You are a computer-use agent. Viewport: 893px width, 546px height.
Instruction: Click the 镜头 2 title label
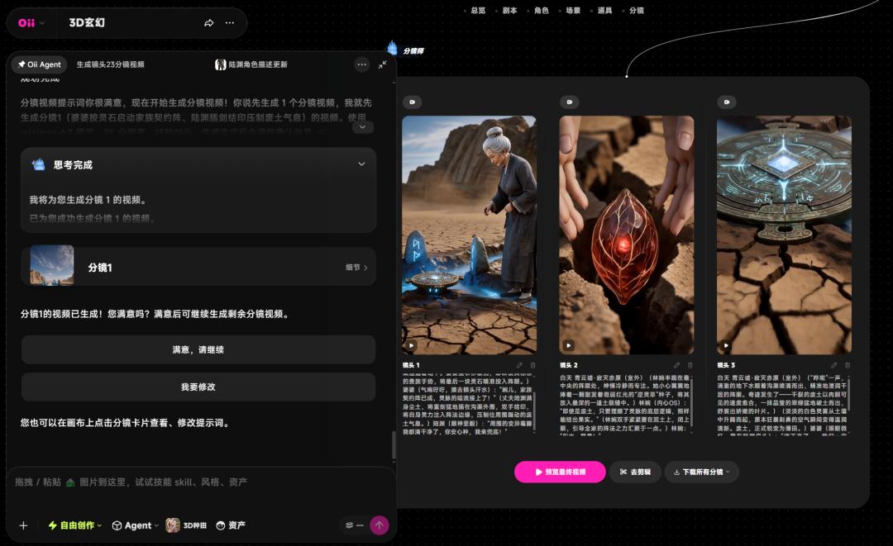[568, 365]
